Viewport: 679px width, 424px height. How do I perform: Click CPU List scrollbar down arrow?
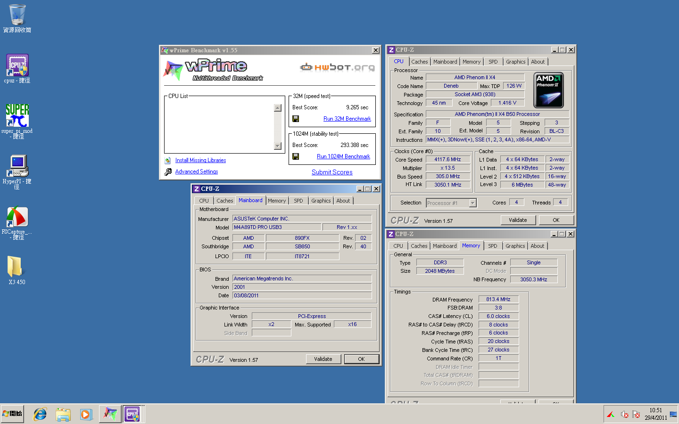(x=278, y=146)
